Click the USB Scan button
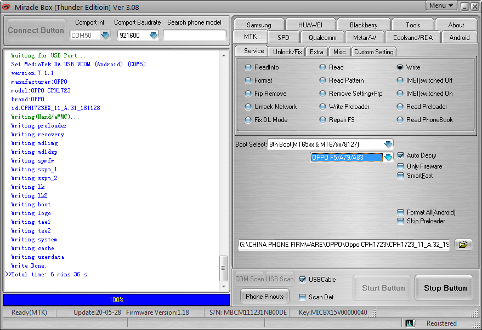482x330 pixels. [280, 279]
